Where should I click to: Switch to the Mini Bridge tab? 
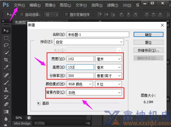pos(22,123)
